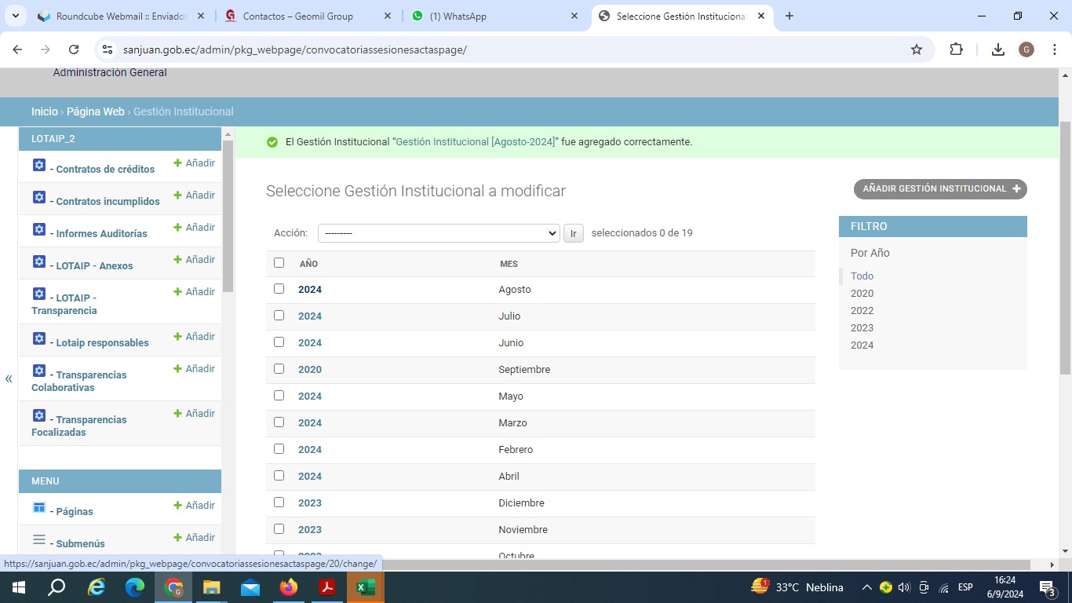
Task: Check the select-all checkbox in table header
Action: tap(279, 263)
